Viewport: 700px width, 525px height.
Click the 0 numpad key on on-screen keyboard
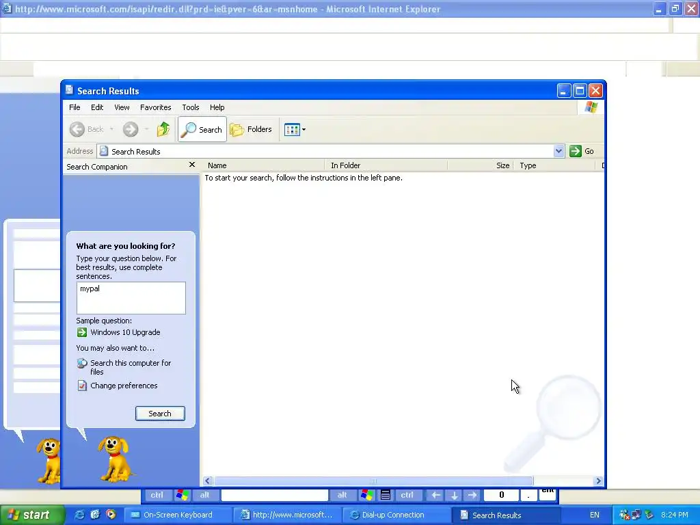point(501,495)
